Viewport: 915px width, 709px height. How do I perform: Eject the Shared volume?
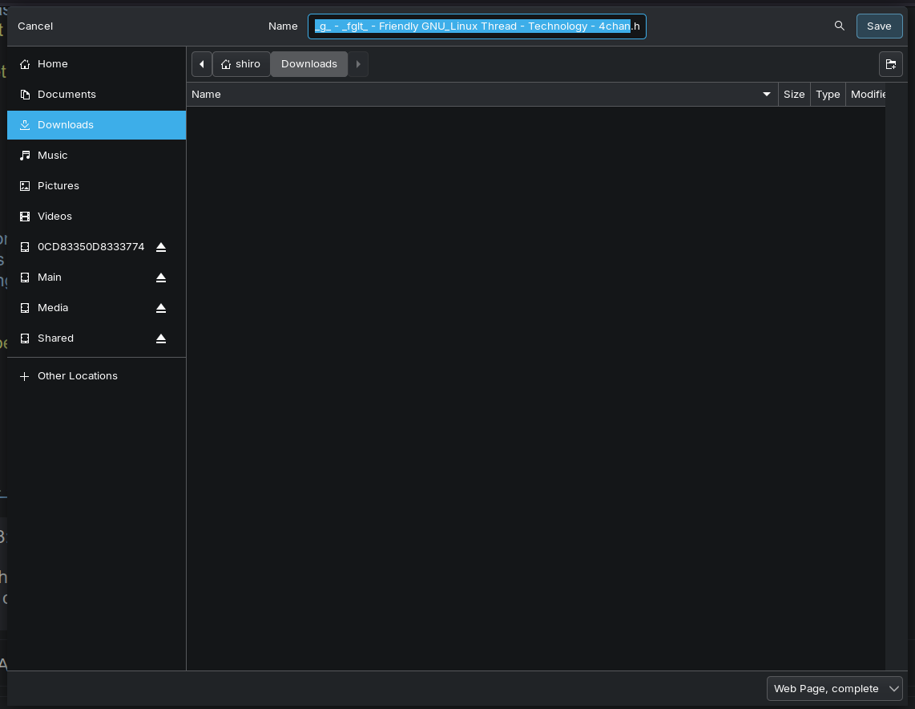pos(161,338)
